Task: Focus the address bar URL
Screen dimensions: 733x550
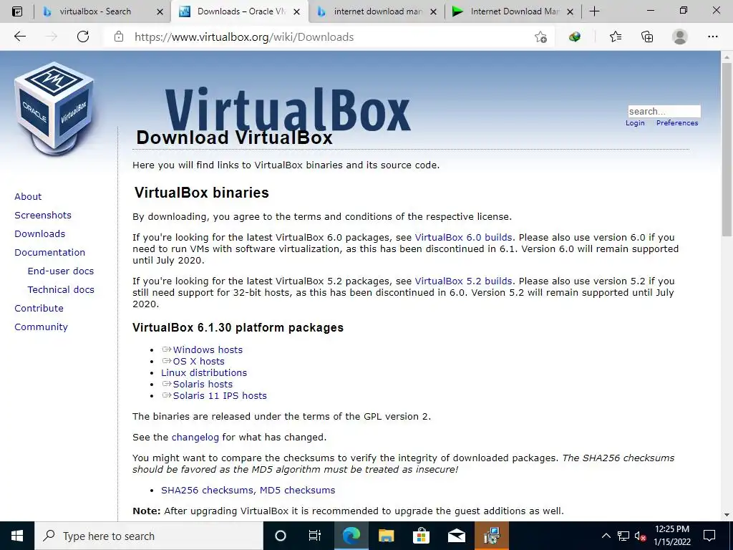Action: click(244, 37)
